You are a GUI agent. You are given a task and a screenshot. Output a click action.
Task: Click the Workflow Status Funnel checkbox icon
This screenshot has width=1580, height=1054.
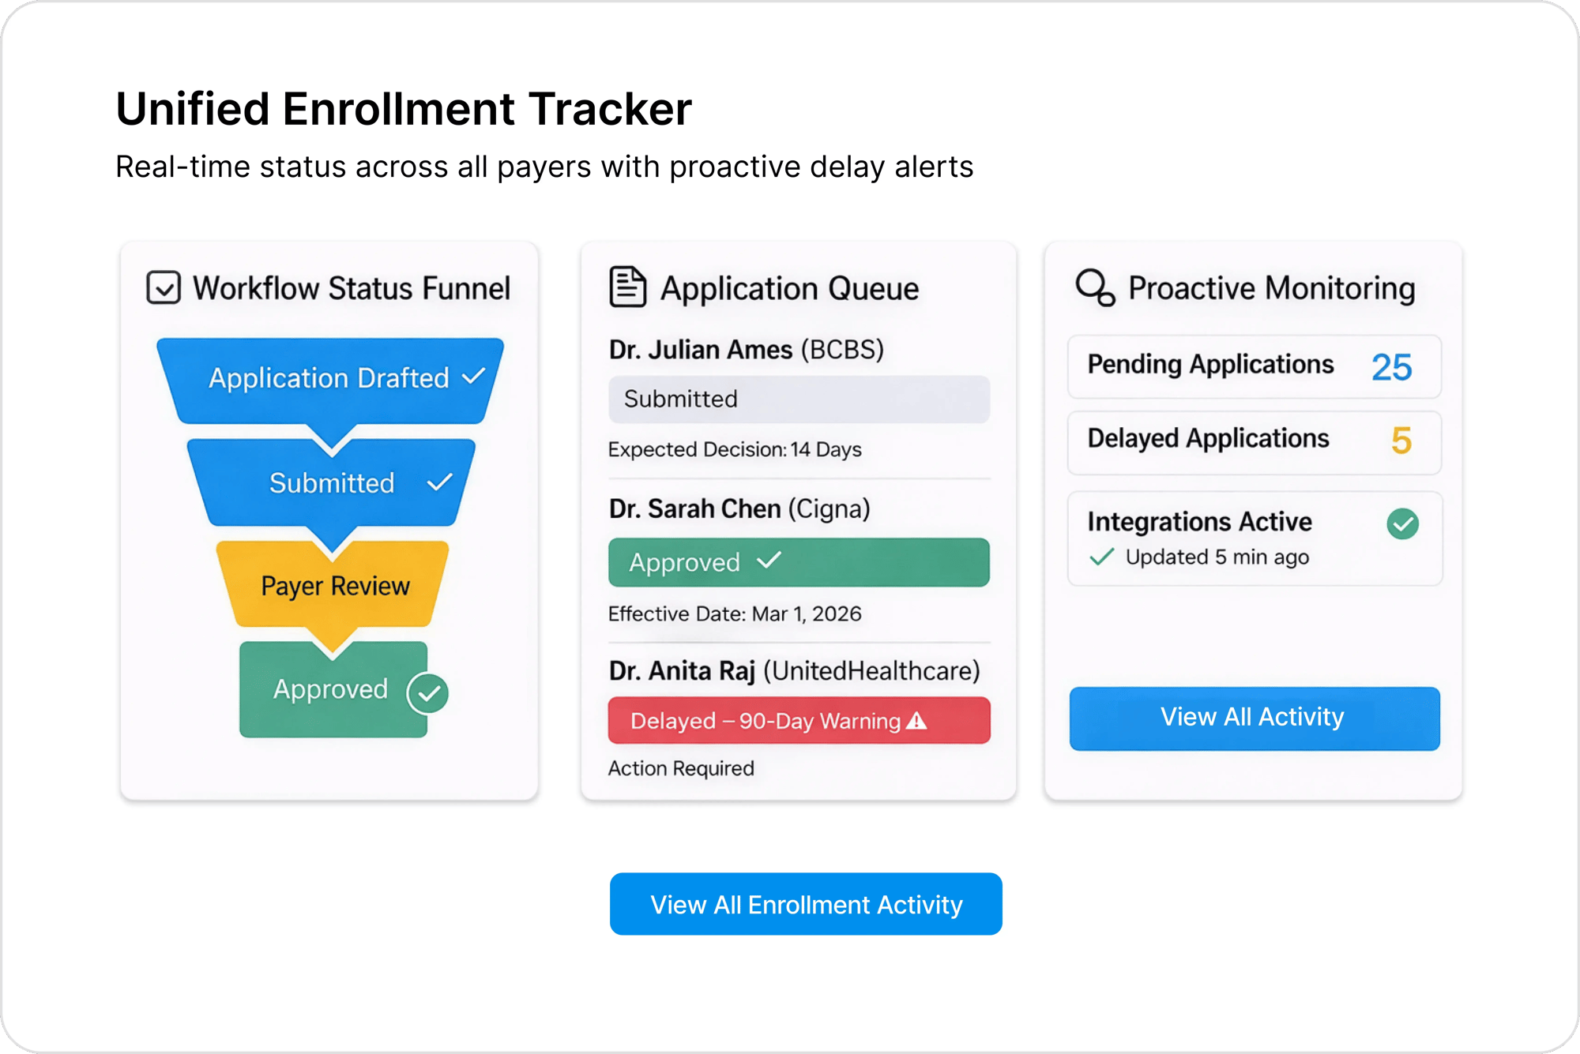point(164,287)
